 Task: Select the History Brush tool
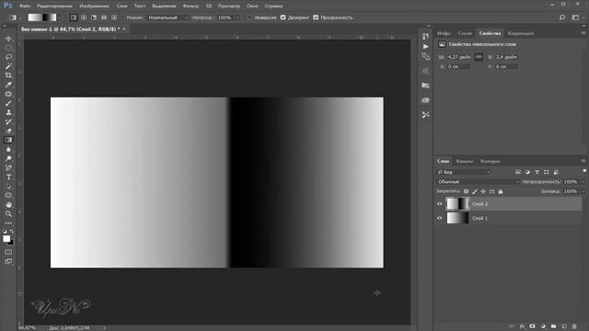click(x=8, y=121)
